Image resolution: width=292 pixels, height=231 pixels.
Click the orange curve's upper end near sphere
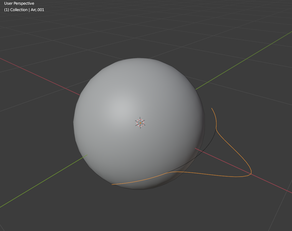[212, 108]
